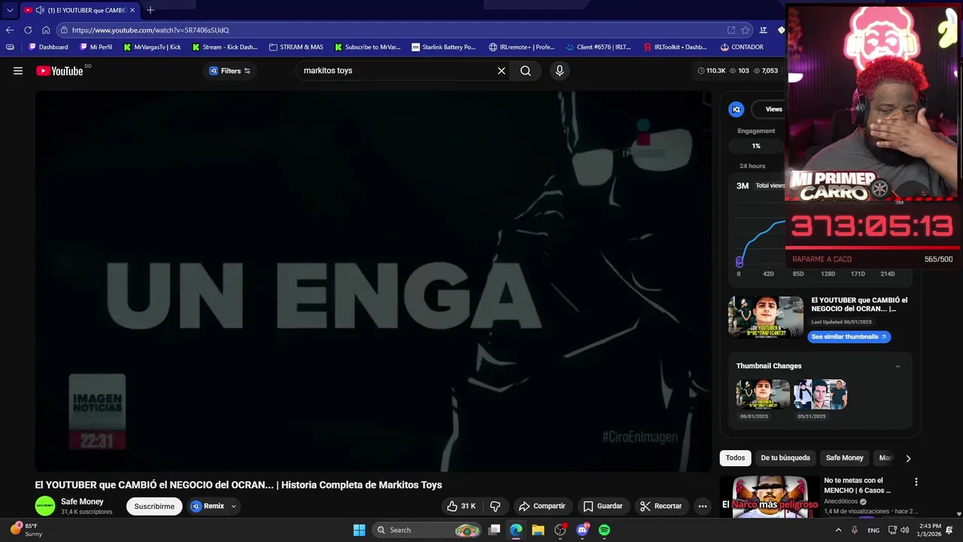Open the Starlink Battery Po bookmark
Viewport: 963px width, 542px height.
444,47
